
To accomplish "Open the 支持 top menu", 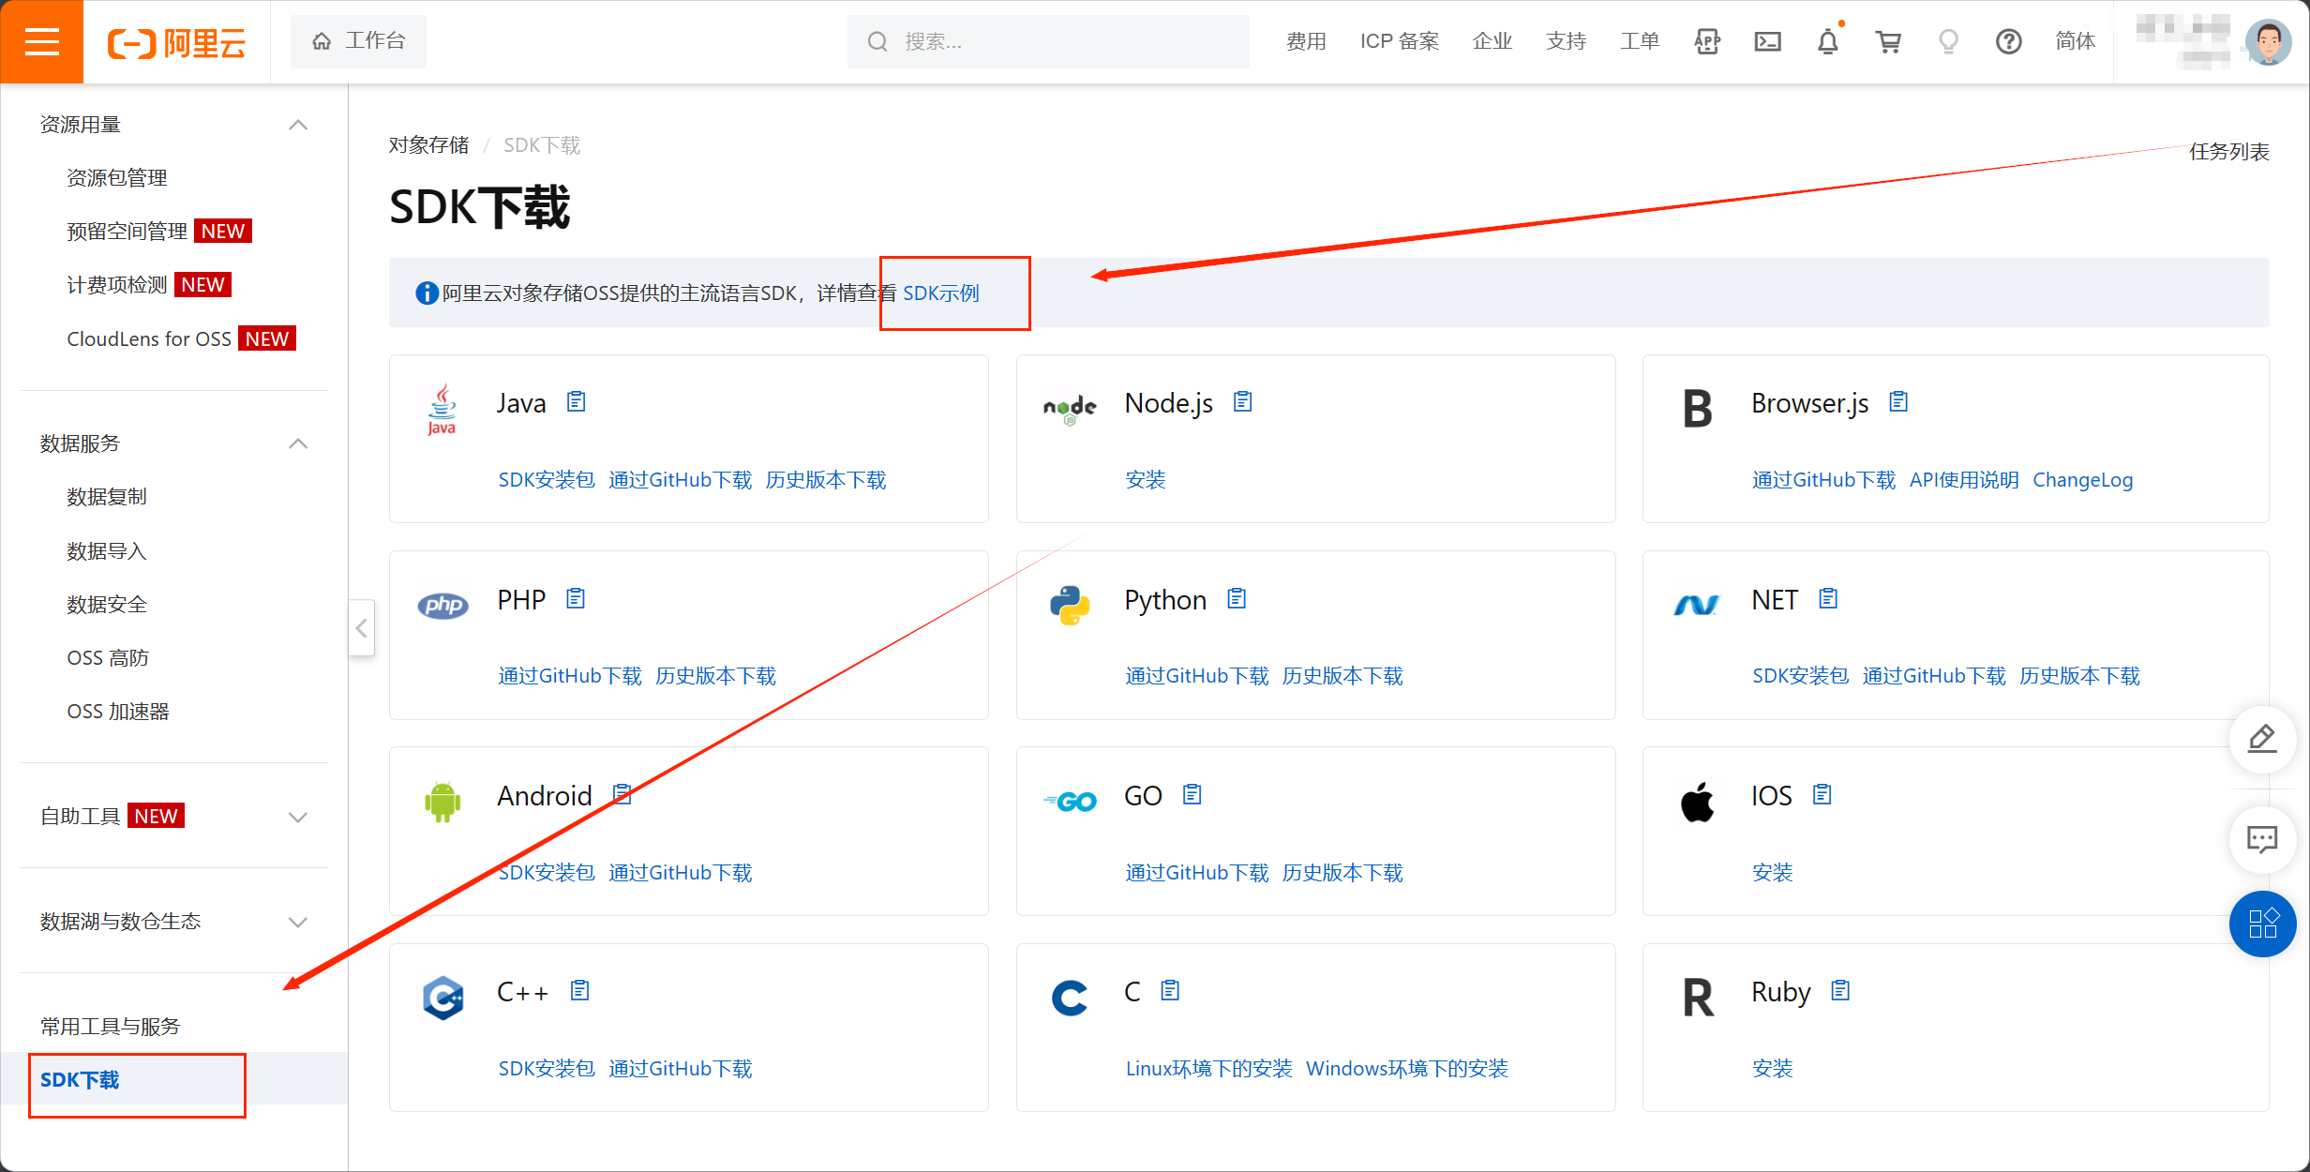I will pos(1566,41).
